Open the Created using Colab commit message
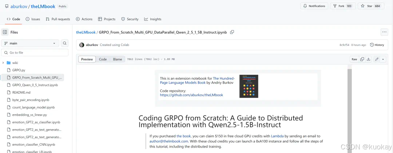393x153 pixels. pos(114,45)
